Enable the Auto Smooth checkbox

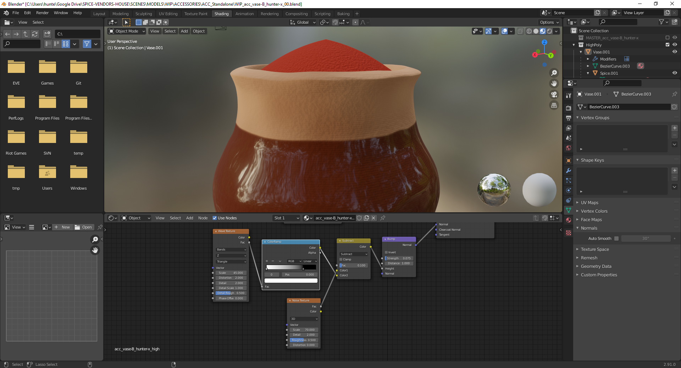616,238
